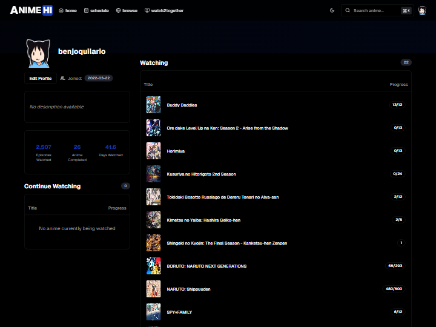Click the keyboard shortcut badge in search
436x327 pixels.
406,10
